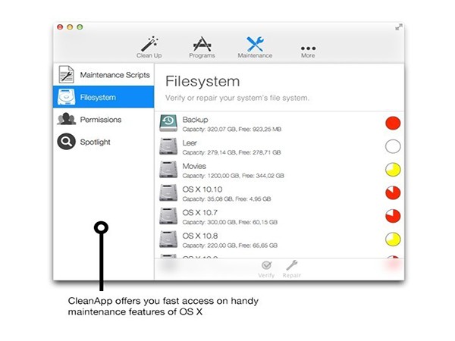
Task: Select the Filesystem sidebar label
Action: click(x=98, y=97)
